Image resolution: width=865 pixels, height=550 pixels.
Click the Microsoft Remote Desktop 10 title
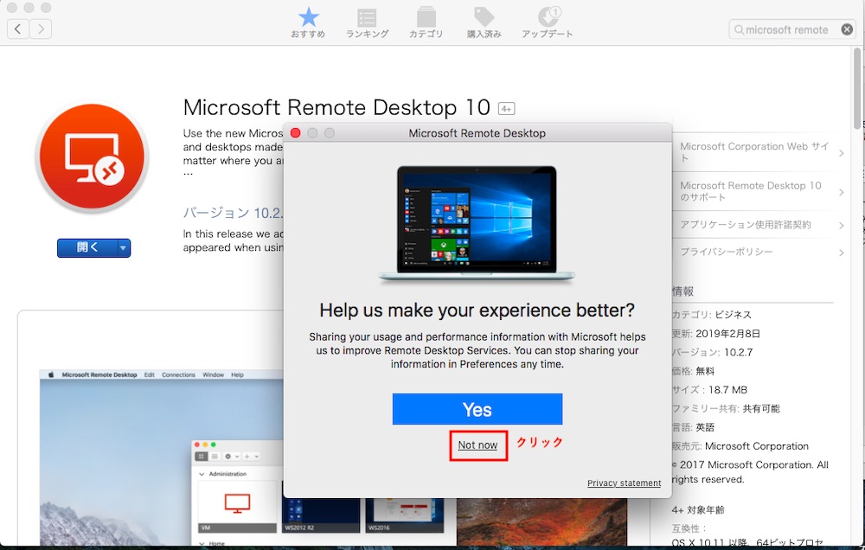pos(336,107)
